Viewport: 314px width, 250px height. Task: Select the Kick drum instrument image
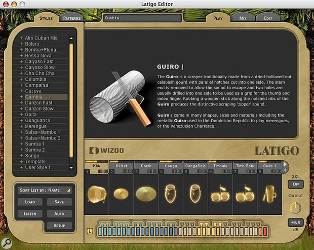(x=97, y=194)
